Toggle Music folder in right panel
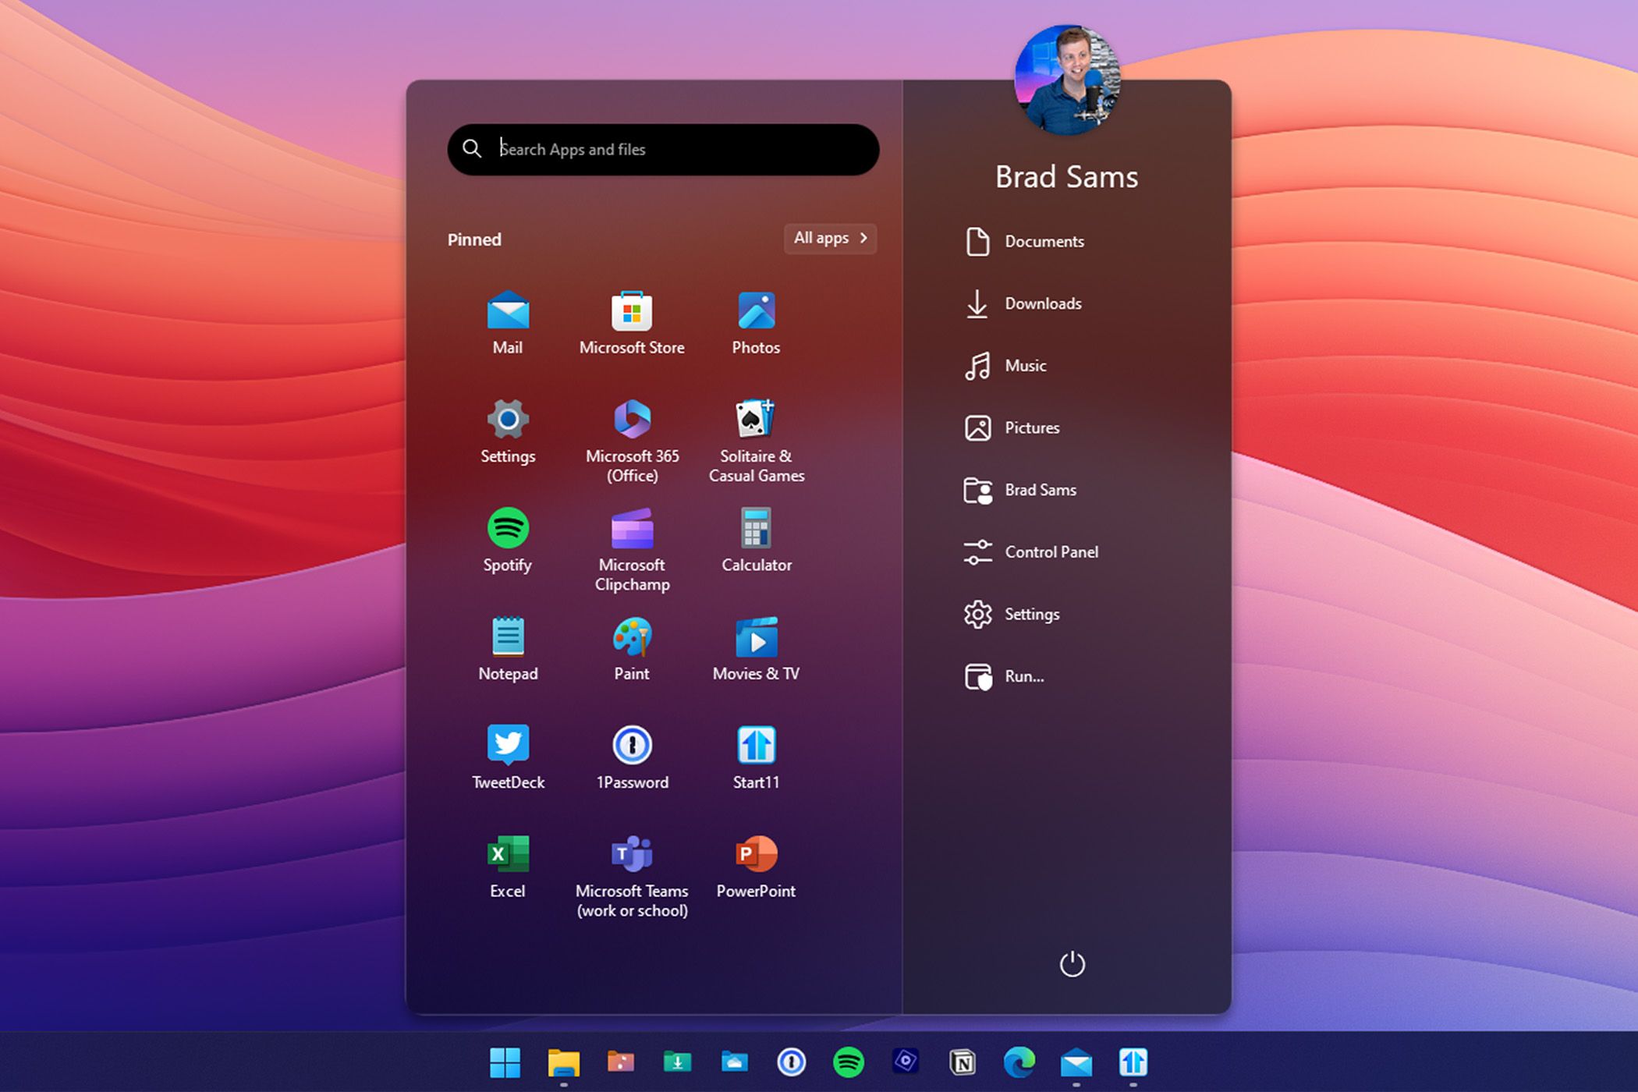This screenshot has height=1092, width=1638. coord(1023,366)
